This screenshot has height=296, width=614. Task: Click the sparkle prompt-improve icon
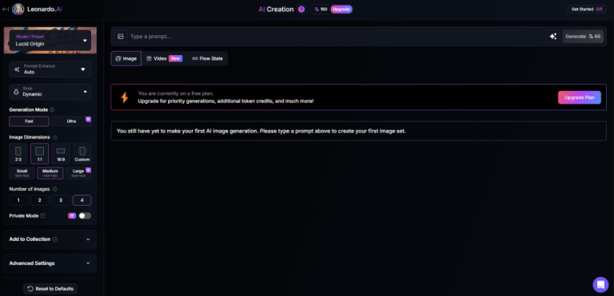tap(553, 37)
